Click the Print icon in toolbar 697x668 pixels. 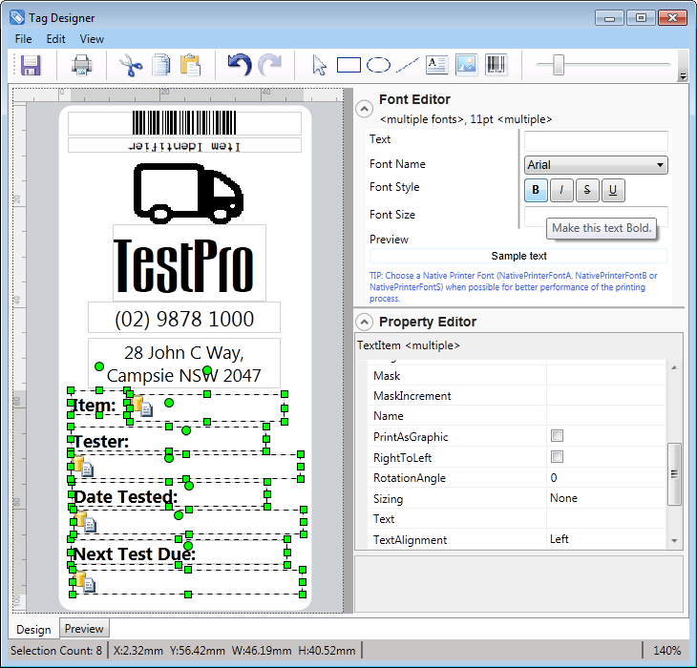82,66
